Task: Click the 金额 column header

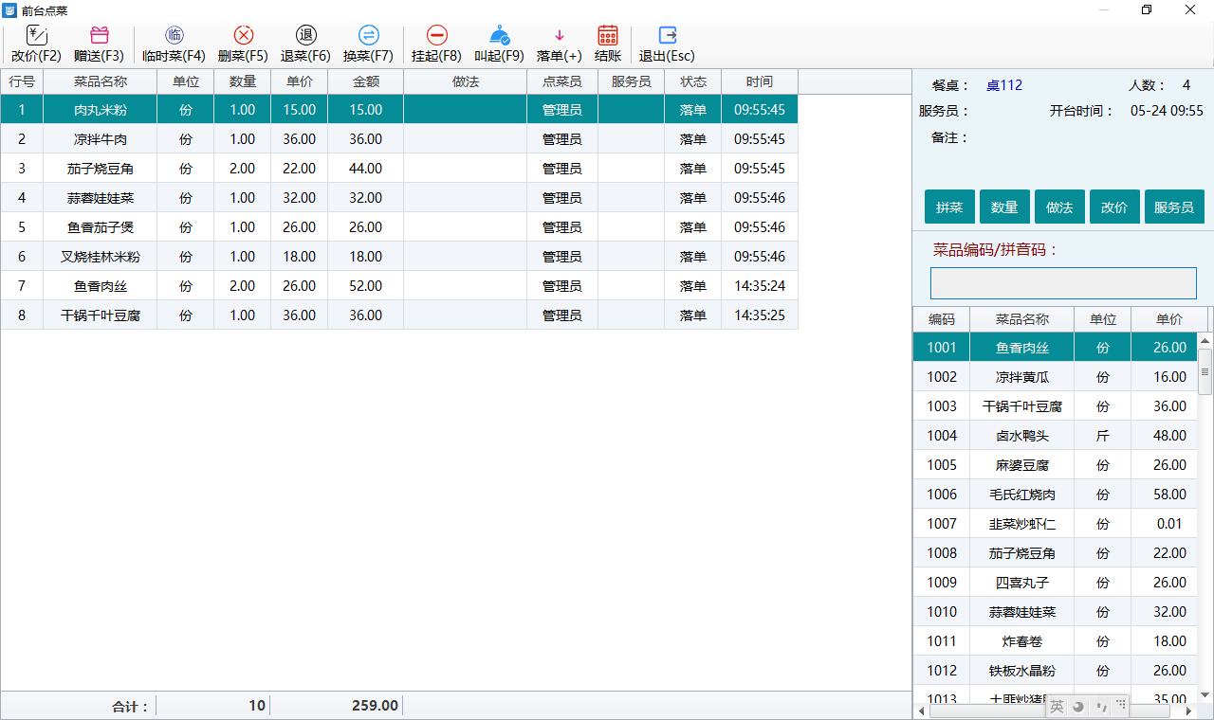Action: coord(366,82)
